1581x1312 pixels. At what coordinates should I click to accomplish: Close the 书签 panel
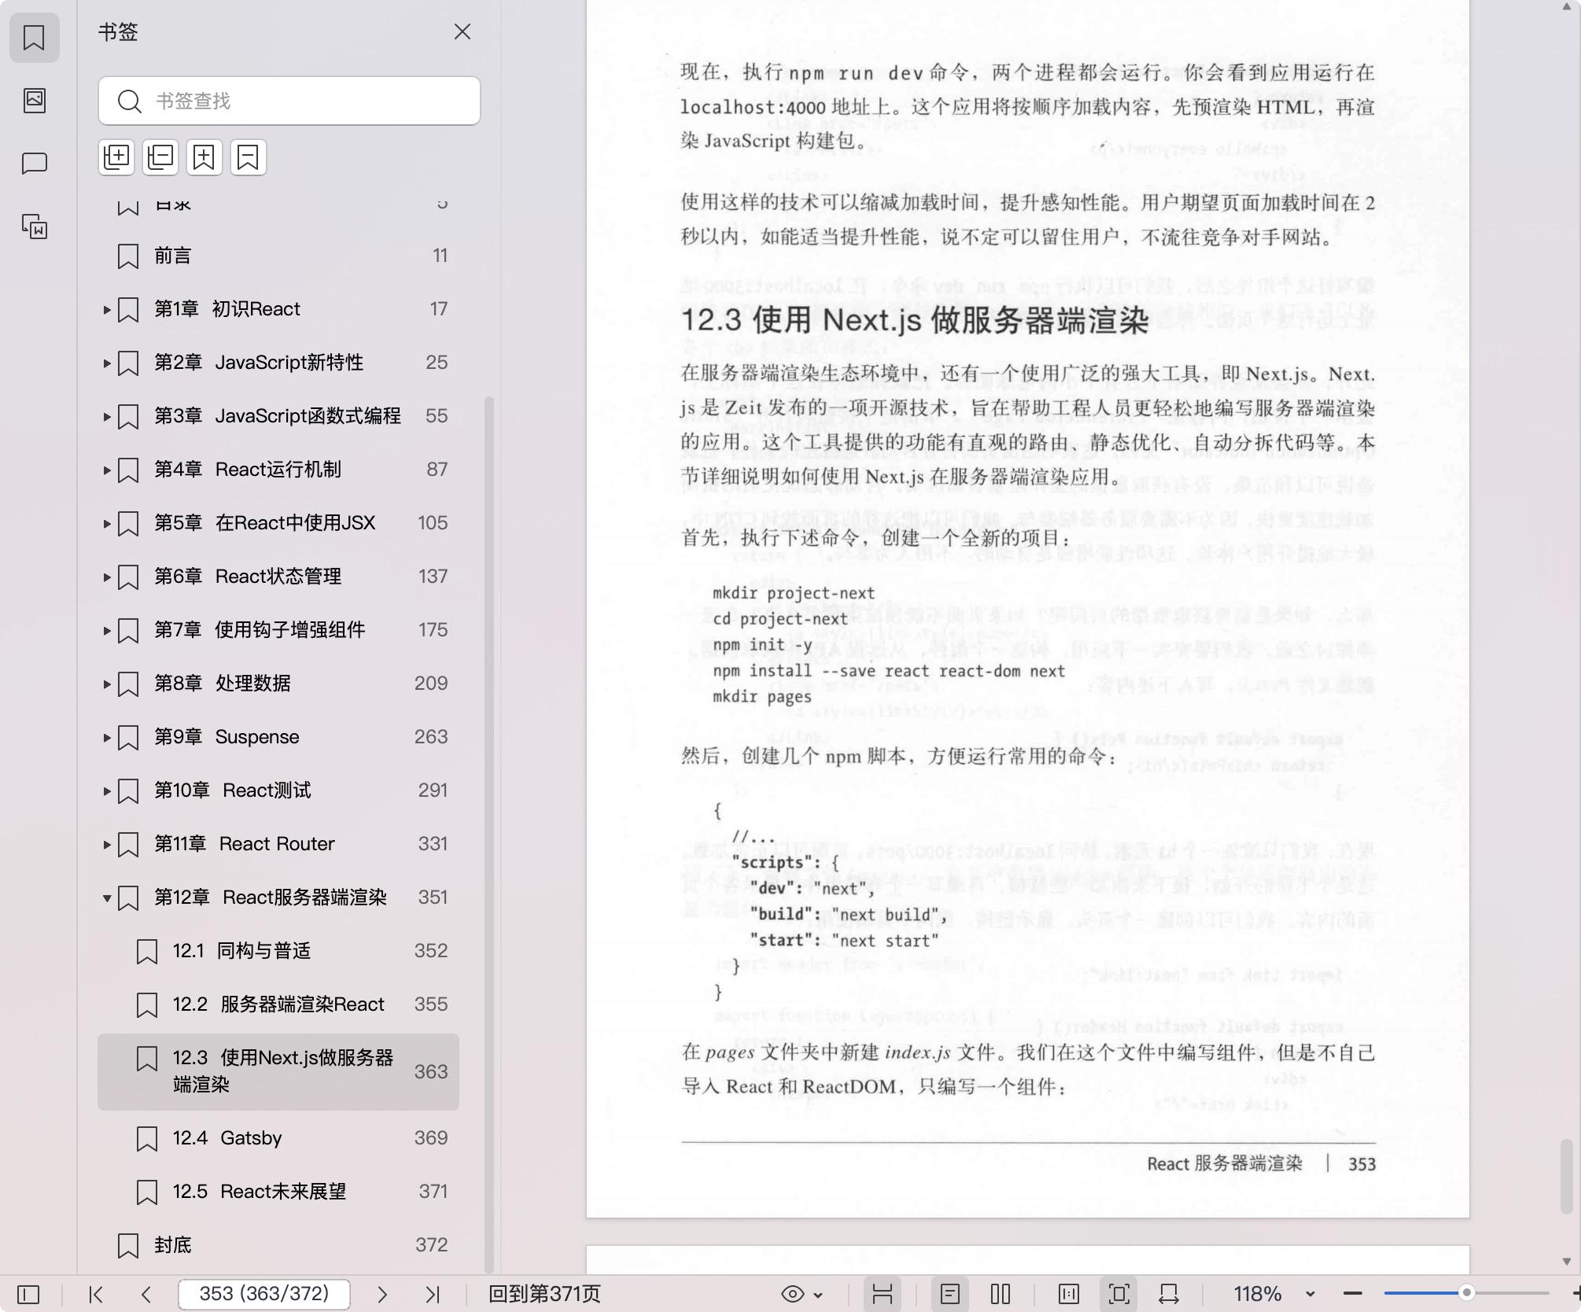click(463, 31)
